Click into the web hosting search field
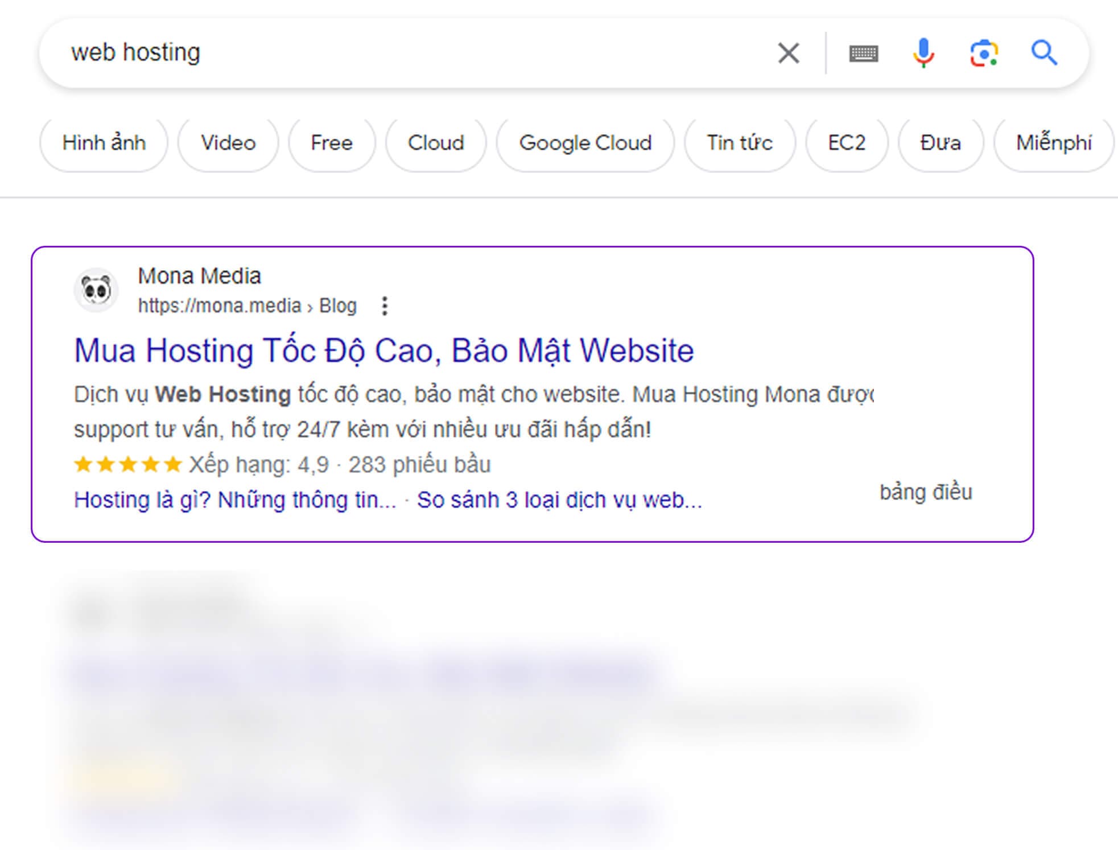 click(398, 53)
